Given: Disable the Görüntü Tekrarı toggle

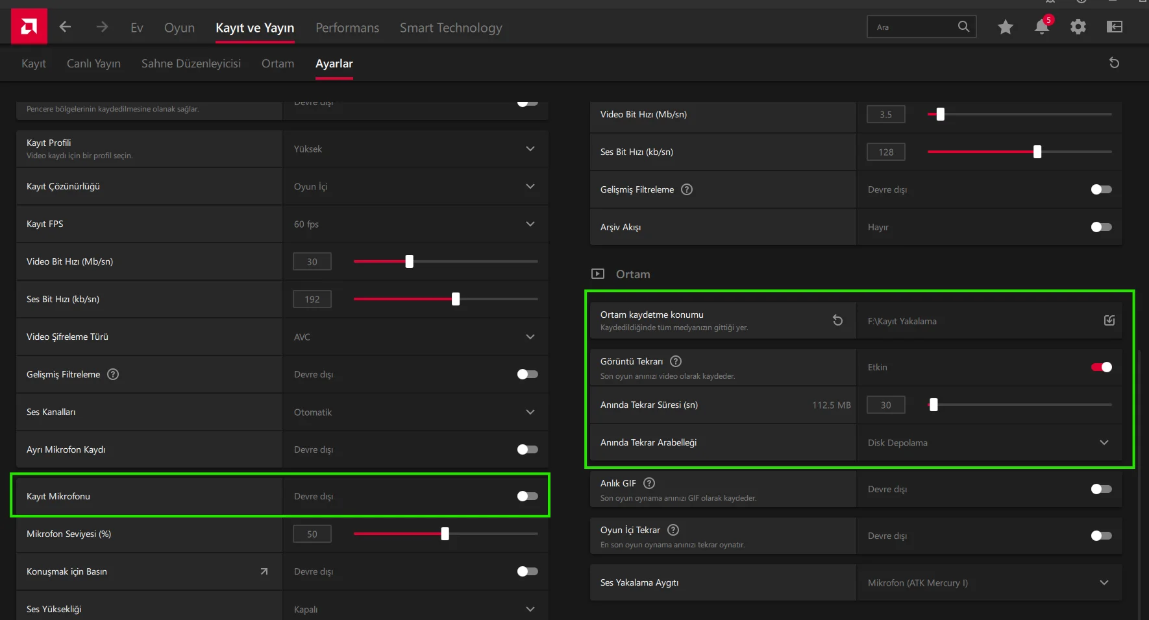Looking at the screenshot, I should click(x=1101, y=367).
